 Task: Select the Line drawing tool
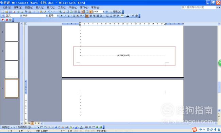(35, 127)
